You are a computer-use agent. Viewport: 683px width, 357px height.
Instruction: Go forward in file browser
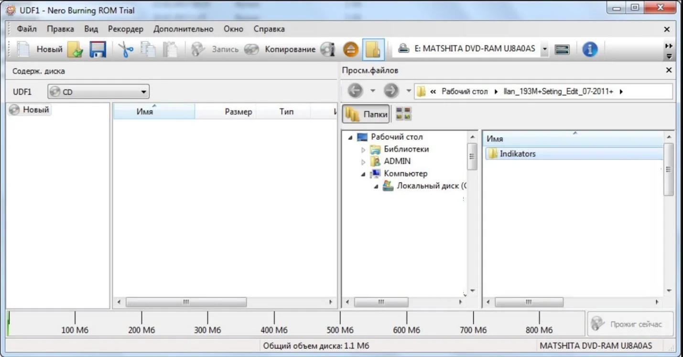coord(391,91)
